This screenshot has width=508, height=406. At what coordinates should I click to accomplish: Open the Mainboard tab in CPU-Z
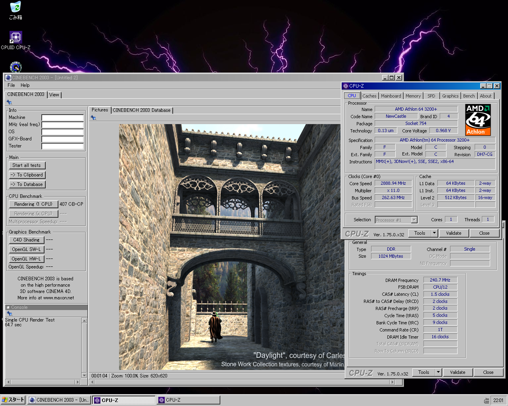(x=391, y=96)
